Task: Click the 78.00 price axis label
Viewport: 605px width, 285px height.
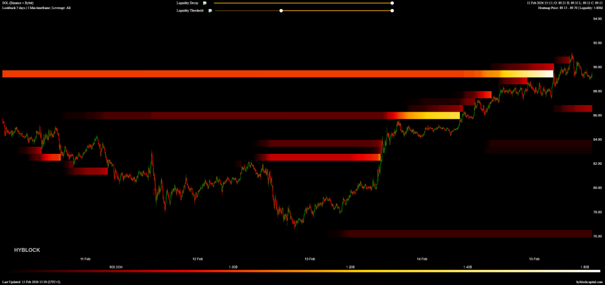Action: 598,212
